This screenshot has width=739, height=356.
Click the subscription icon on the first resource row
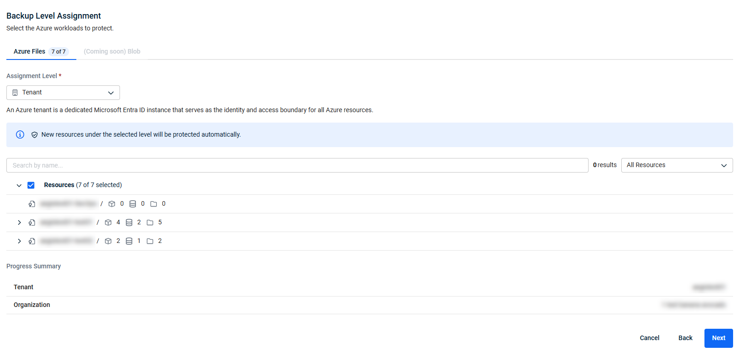[x=32, y=204]
